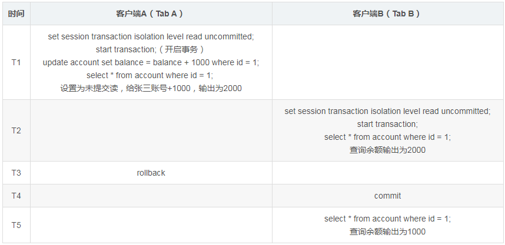
Task: Click the isolation level statement in row T2
Action: coord(387,111)
